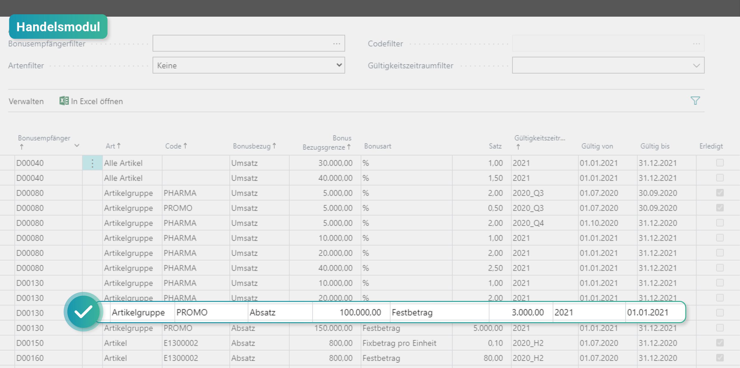The image size is (740, 368).
Task: Open lookup dots in Codefilter field
Action: coord(696,43)
